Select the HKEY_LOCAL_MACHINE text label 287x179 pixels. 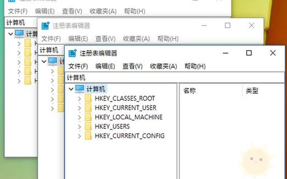click(128, 117)
